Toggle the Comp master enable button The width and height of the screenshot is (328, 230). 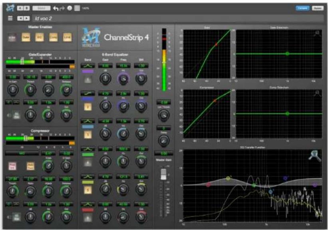click(x=54, y=37)
